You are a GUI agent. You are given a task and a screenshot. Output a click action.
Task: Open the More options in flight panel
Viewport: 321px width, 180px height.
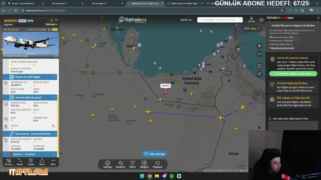pyautogui.click(x=53, y=162)
